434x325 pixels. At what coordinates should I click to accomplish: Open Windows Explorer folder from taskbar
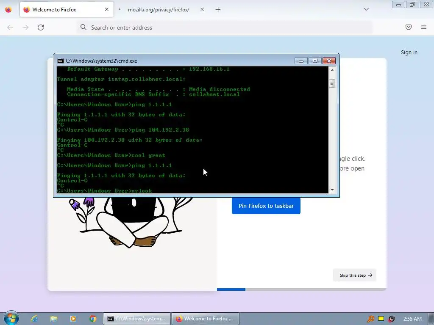54,319
